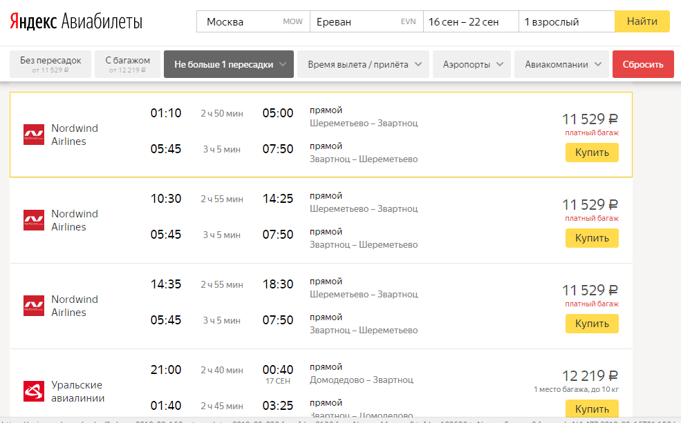Click the Уральские авиалинии airline name
Image resolution: width=681 pixels, height=423 pixels.
pyautogui.click(x=77, y=391)
